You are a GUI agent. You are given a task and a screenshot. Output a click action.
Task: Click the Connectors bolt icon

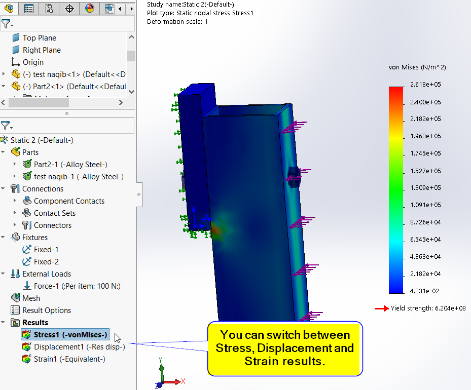coord(27,225)
